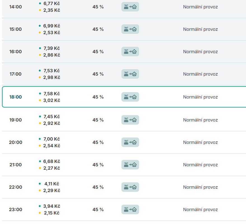
Task: Click the 4,11 Kč green price value
Action: pyautogui.click(x=51, y=184)
